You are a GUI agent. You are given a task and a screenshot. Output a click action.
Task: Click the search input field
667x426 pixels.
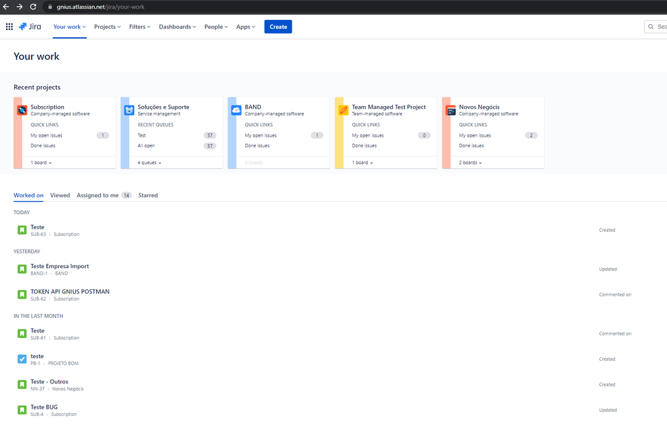point(656,27)
